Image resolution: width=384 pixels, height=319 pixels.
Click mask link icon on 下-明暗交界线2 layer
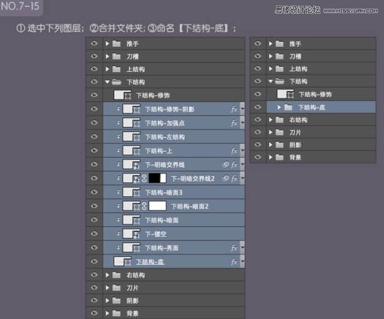(x=144, y=179)
